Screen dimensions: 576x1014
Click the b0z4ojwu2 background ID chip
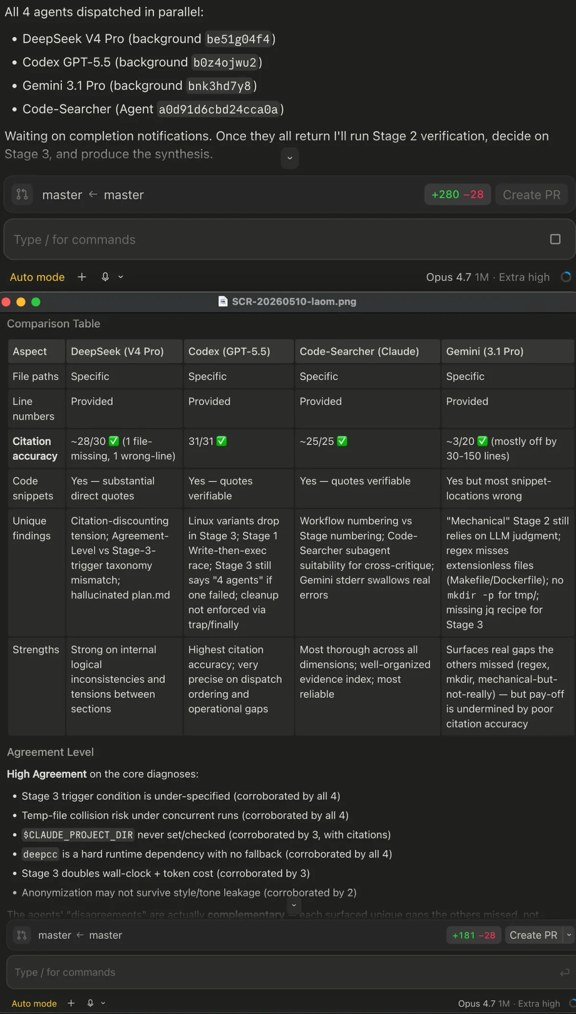coord(225,62)
